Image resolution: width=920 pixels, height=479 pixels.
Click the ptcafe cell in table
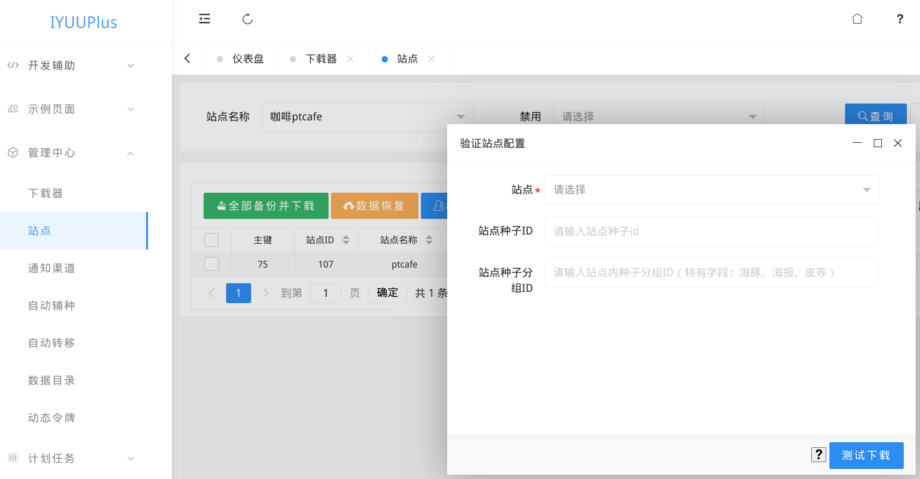tap(404, 264)
